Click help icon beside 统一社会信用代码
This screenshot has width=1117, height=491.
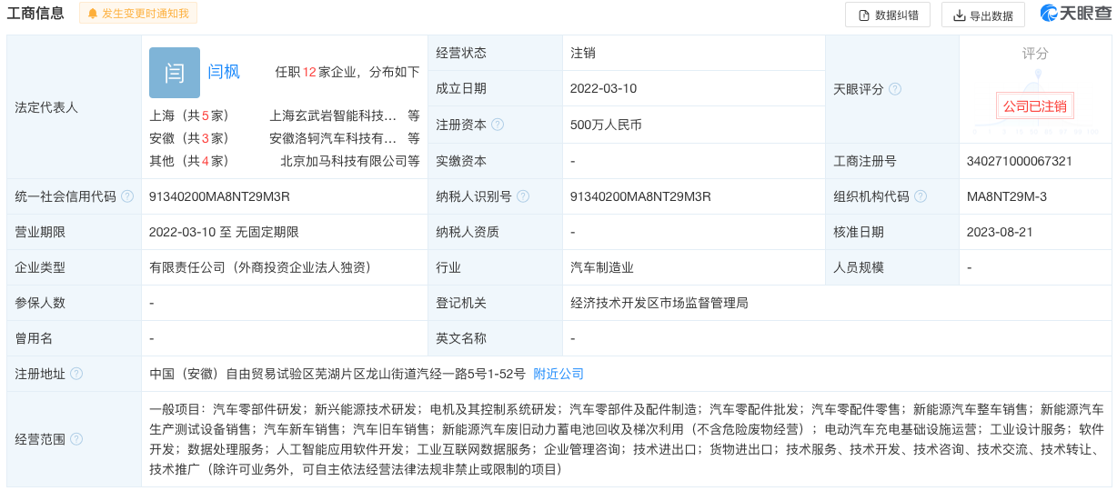point(127,196)
